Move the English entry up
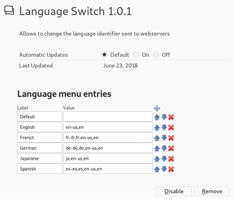The image size is (233, 199). (x=156, y=128)
